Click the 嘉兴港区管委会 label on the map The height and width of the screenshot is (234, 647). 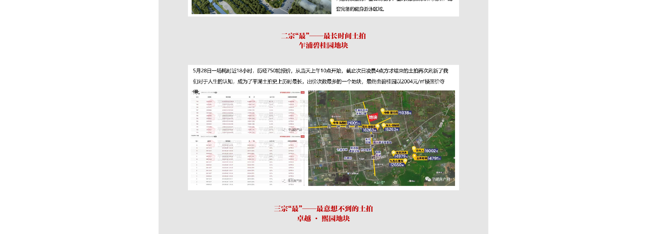coord(382,143)
